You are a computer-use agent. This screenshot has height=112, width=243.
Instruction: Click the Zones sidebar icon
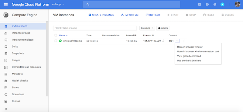coord(6,87)
